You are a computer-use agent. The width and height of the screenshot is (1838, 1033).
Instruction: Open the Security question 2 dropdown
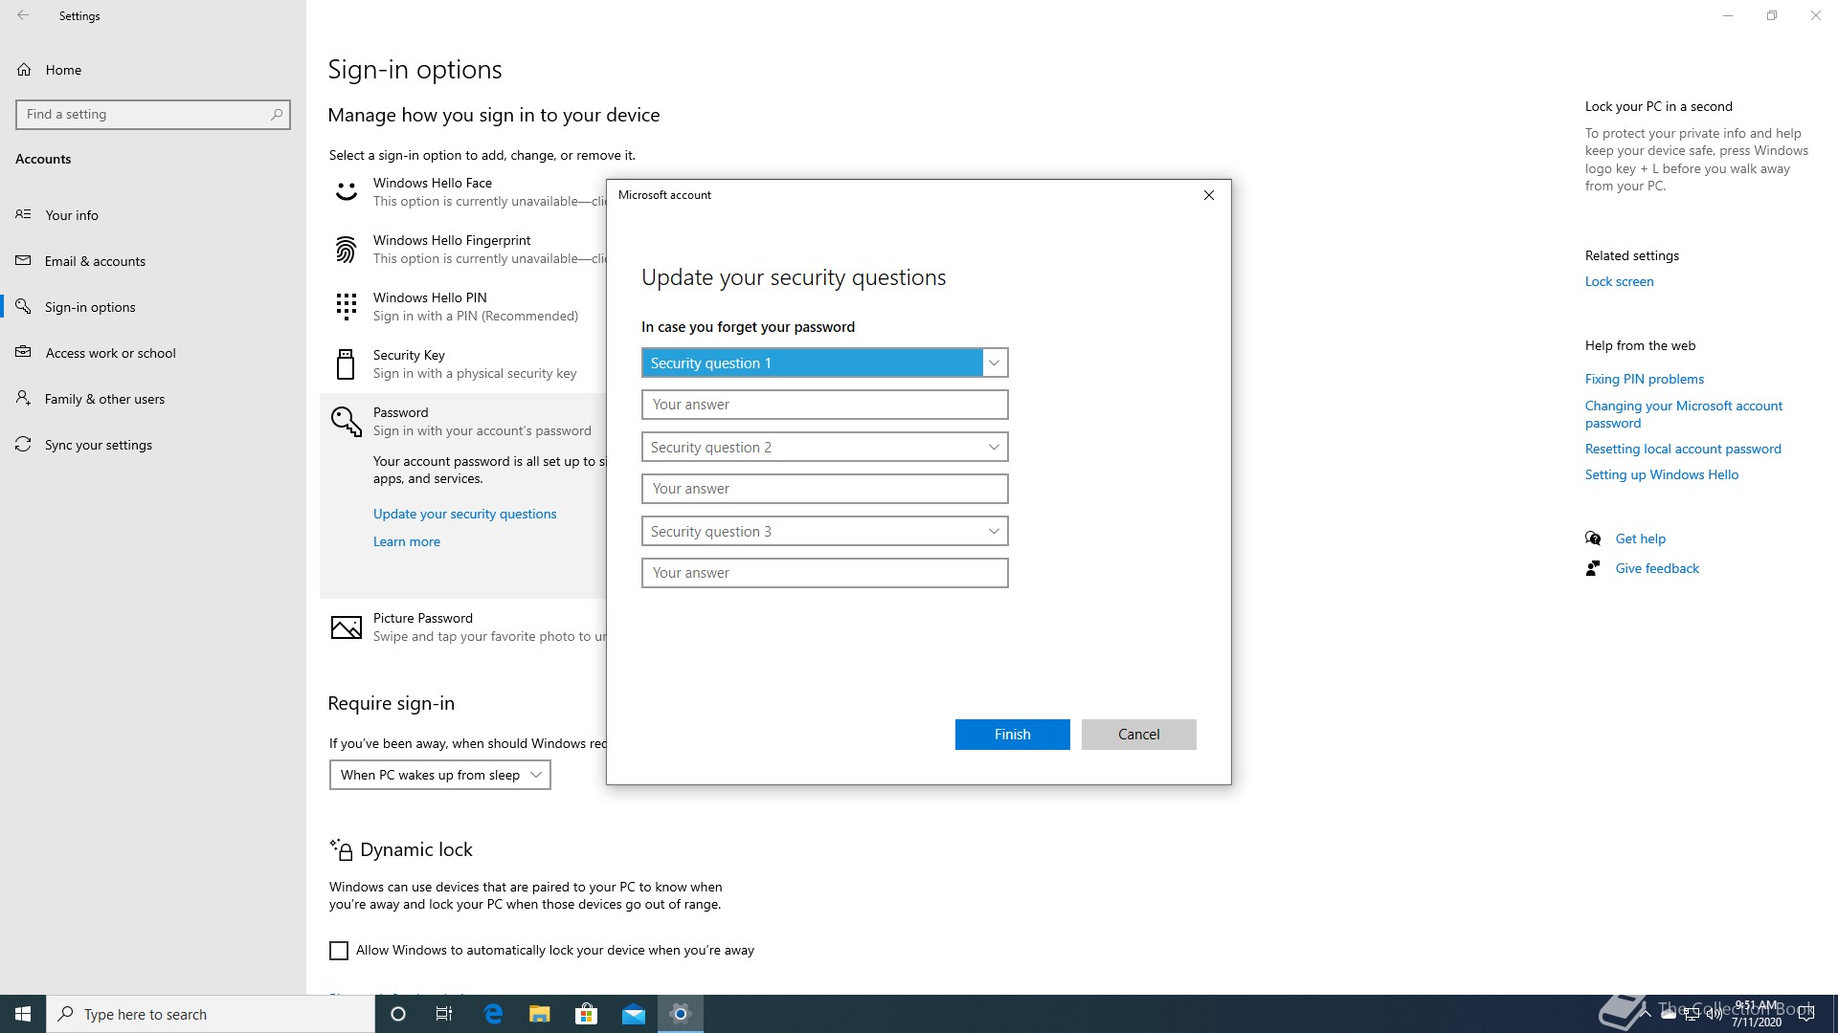tap(824, 447)
